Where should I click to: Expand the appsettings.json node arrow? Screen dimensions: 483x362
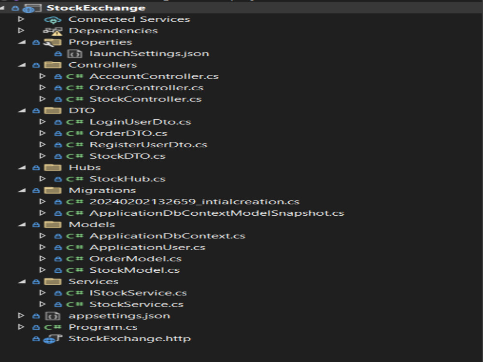click(21, 316)
